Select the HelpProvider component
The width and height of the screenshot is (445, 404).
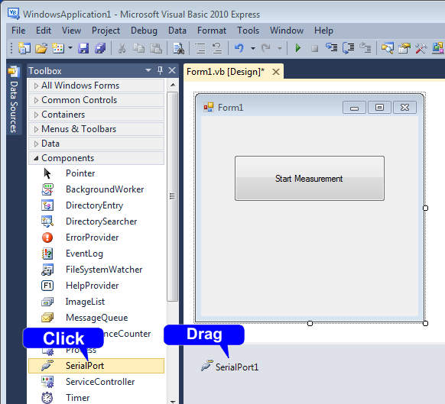tap(96, 286)
